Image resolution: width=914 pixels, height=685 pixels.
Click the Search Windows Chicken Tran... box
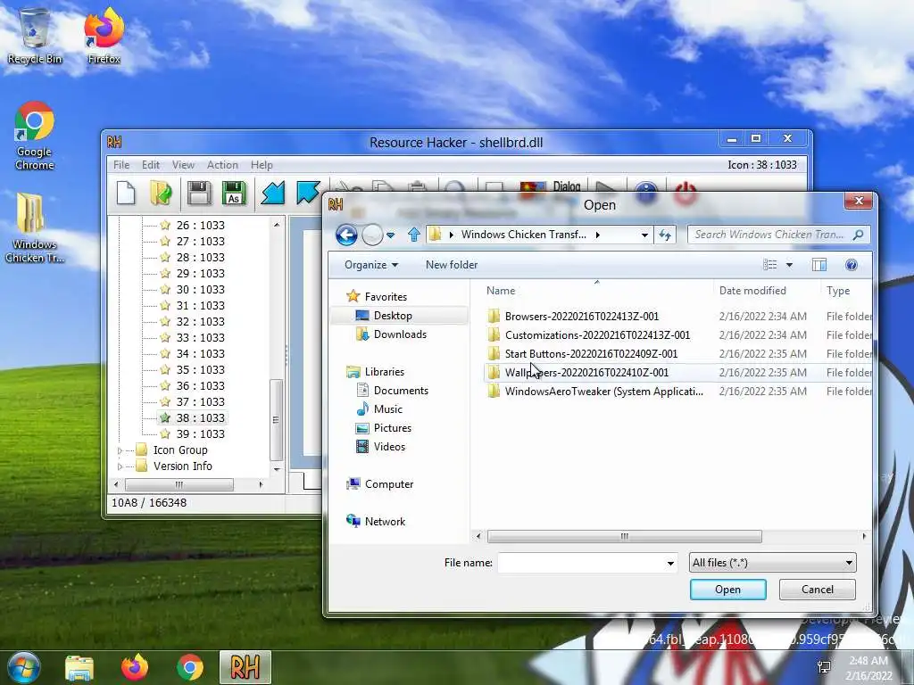click(769, 235)
